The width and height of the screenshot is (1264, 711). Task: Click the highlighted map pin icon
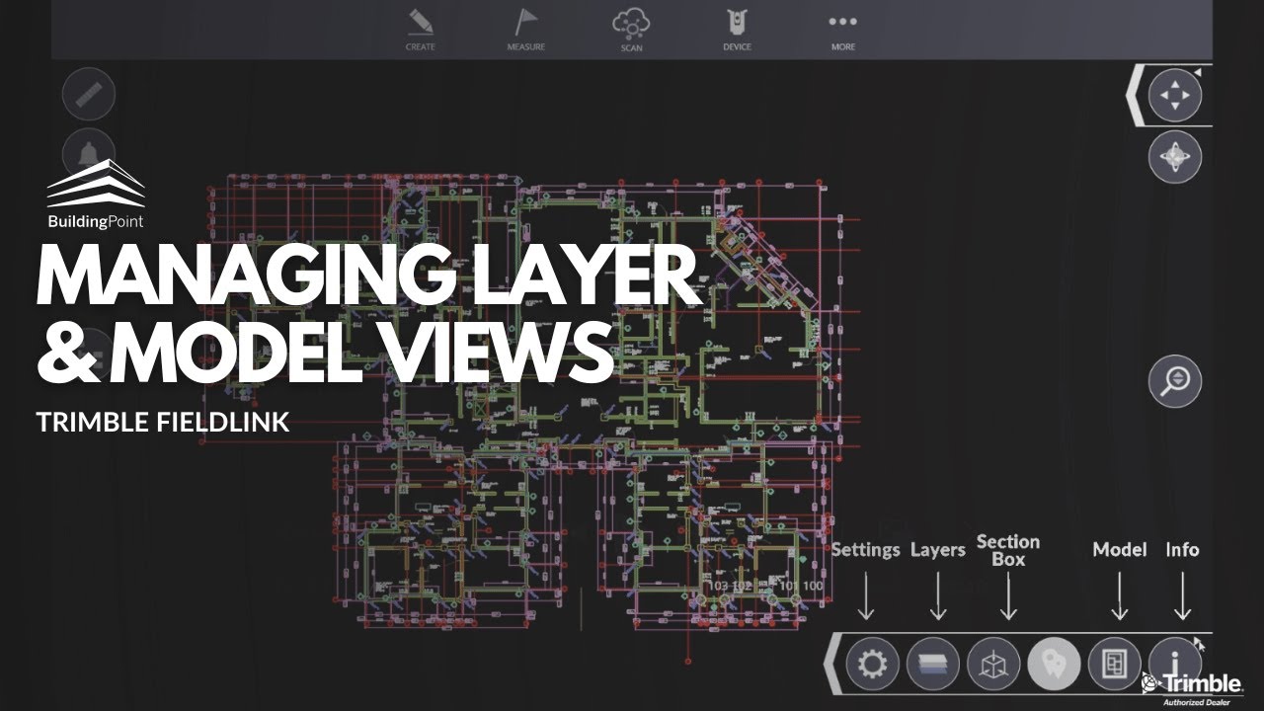(1054, 664)
